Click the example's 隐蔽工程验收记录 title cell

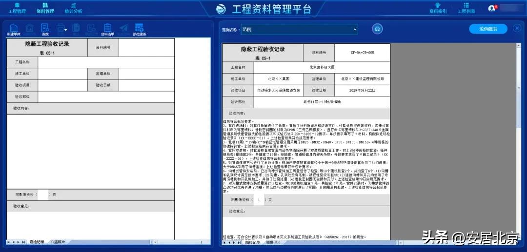coord(263,53)
